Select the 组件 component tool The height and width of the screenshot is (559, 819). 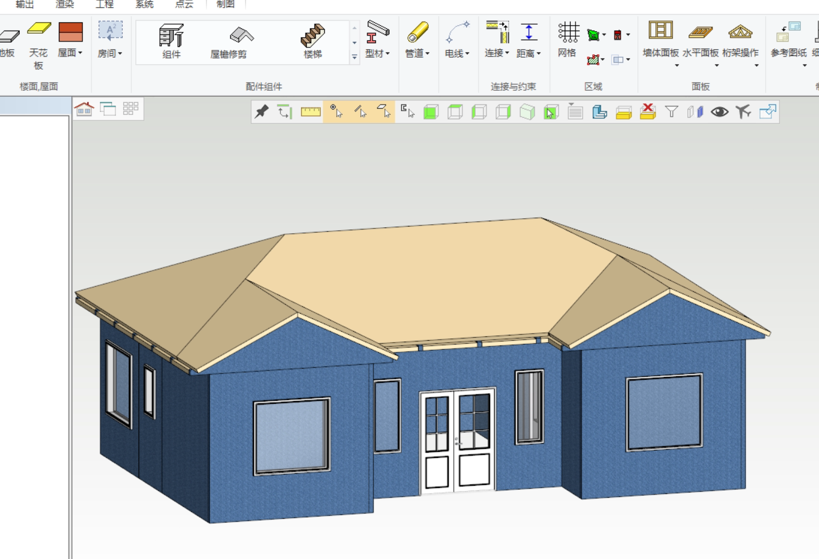pos(171,41)
